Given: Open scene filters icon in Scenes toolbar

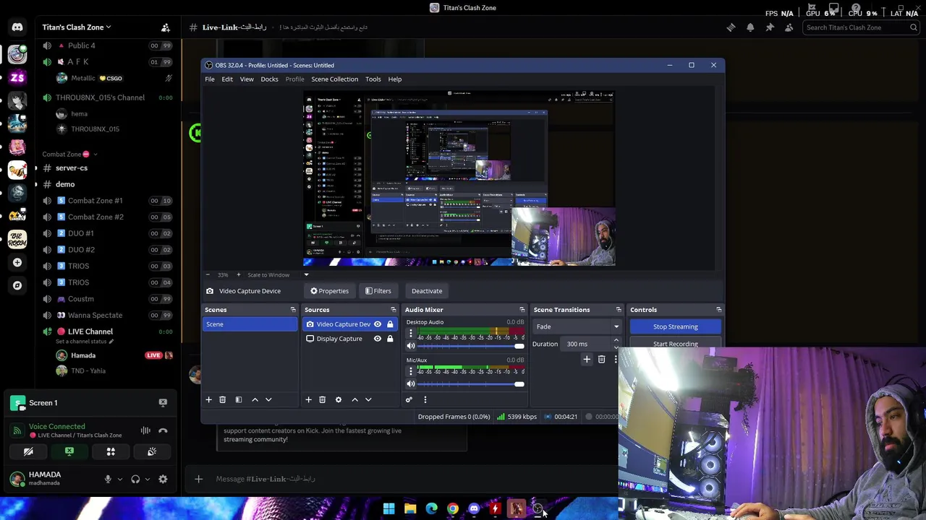Looking at the screenshot, I should [x=238, y=399].
